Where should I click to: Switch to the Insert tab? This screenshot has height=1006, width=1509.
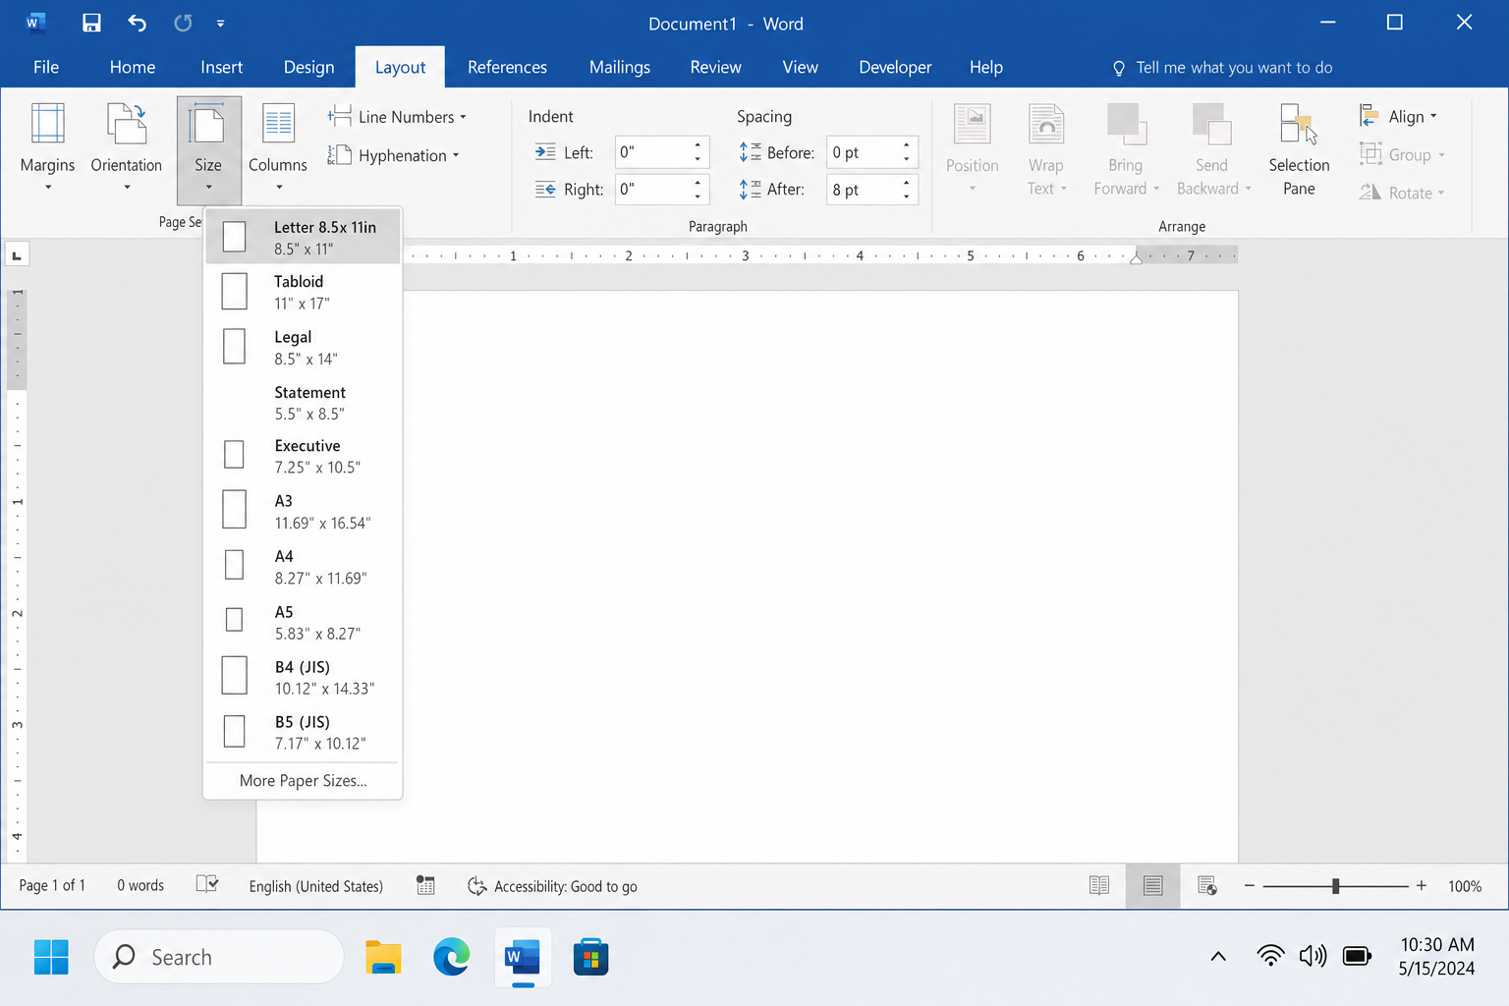tap(221, 67)
